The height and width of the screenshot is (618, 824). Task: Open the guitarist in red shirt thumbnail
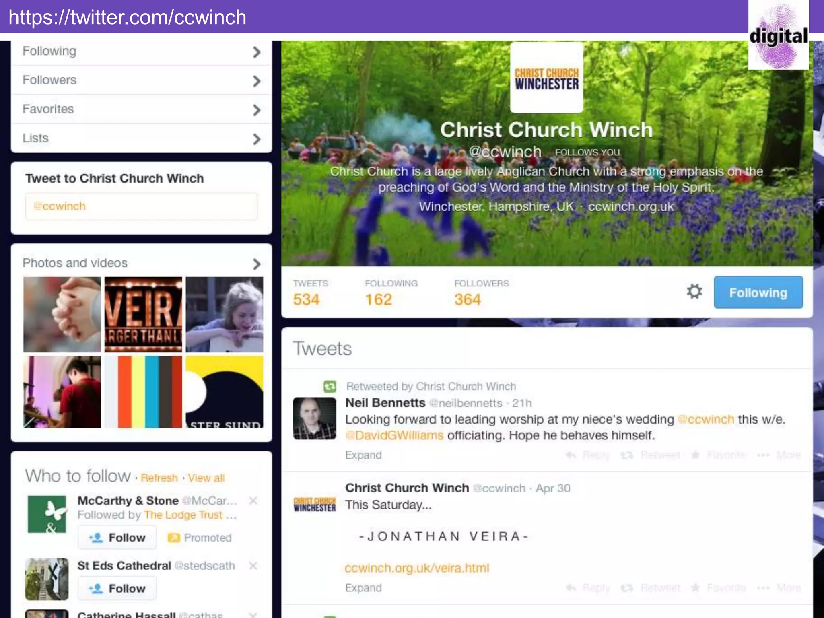(62, 392)
